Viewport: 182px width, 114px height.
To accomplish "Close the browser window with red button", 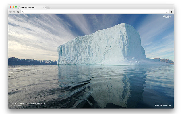I will (x=11, y=7).
